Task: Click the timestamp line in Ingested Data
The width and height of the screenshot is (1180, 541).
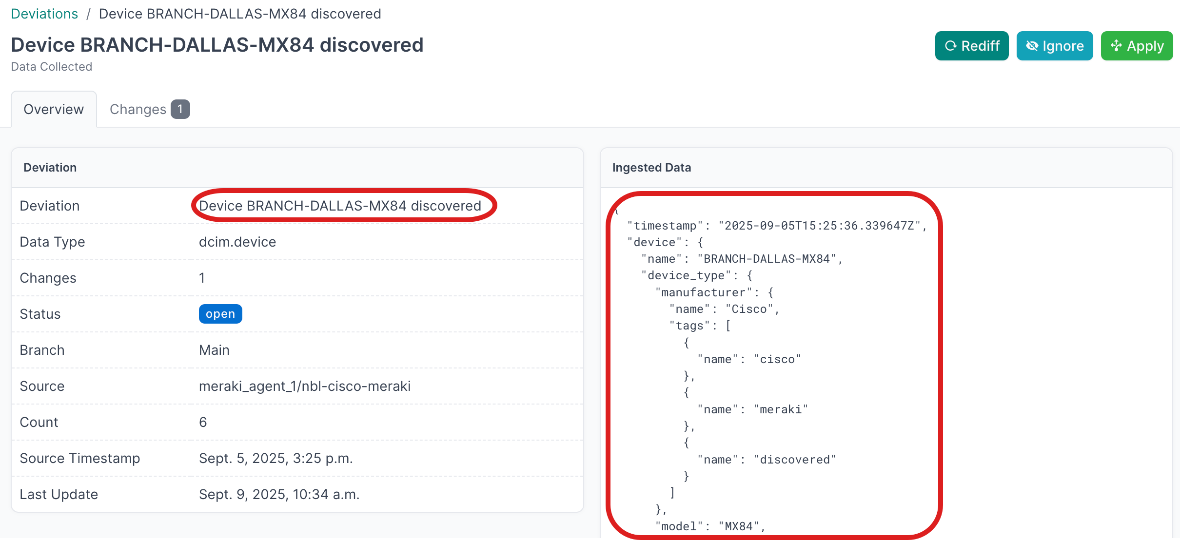Action: (x=776, y=226)
